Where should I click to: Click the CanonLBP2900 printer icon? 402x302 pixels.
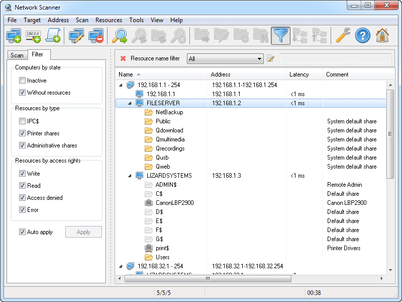pyautogui.click(x=149, y=203)
